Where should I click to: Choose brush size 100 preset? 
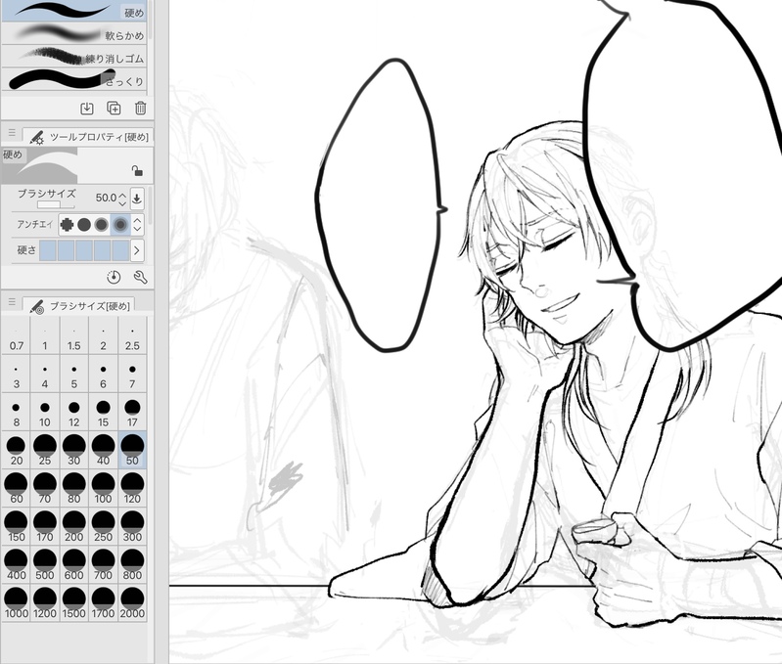[x=103, y=489]
